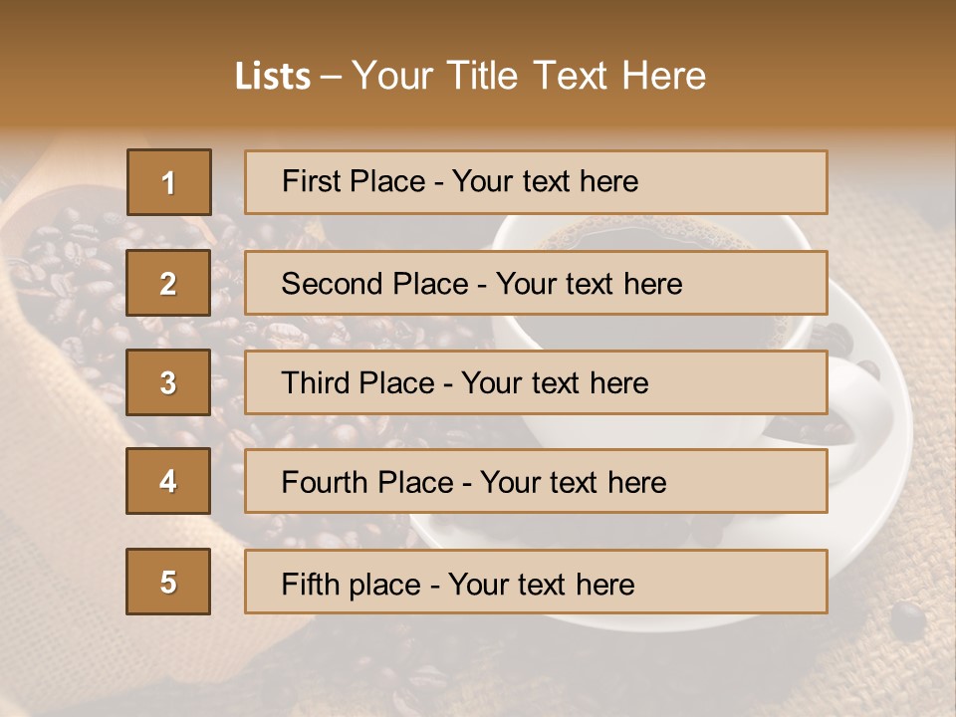Image resolution: width=956 pixels, height=717 pixels.
Task: Select the slide title 'Lists – Your Title Text Here'
Action: tap(470, 76)
